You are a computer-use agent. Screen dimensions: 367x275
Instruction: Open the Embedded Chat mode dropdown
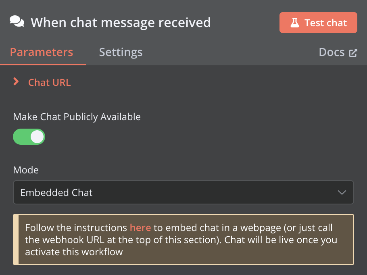(x=183, y=192)
